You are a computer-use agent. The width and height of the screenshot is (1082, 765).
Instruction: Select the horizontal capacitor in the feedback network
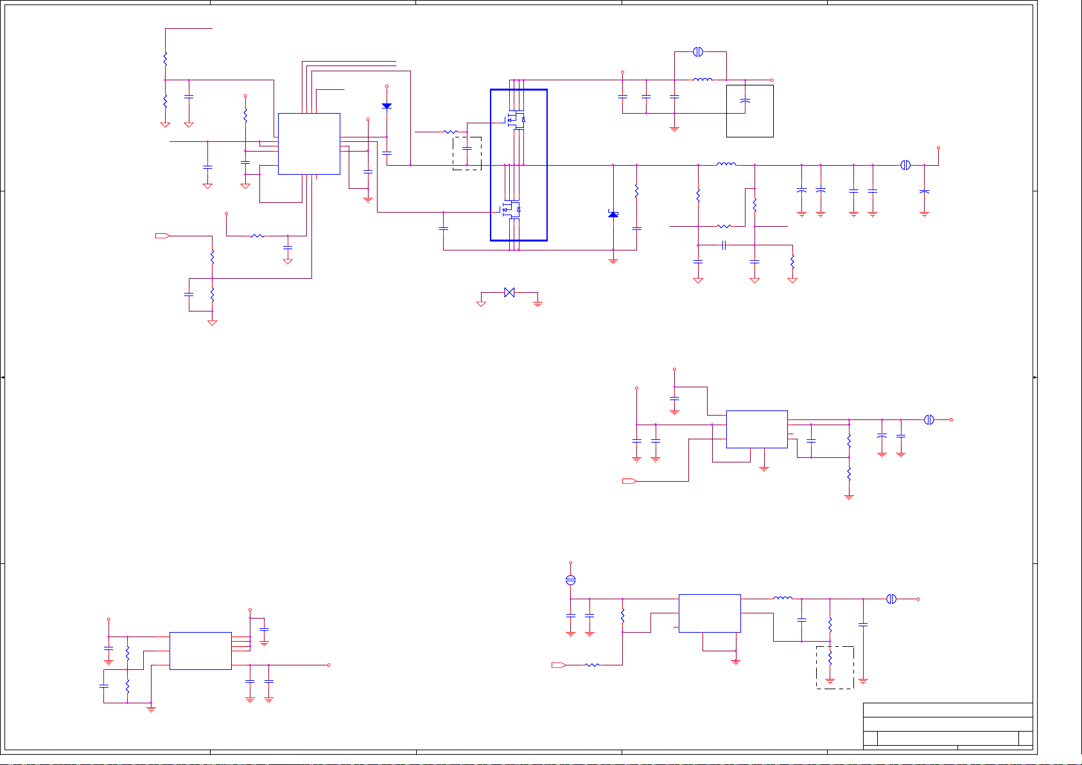(724, 245)
